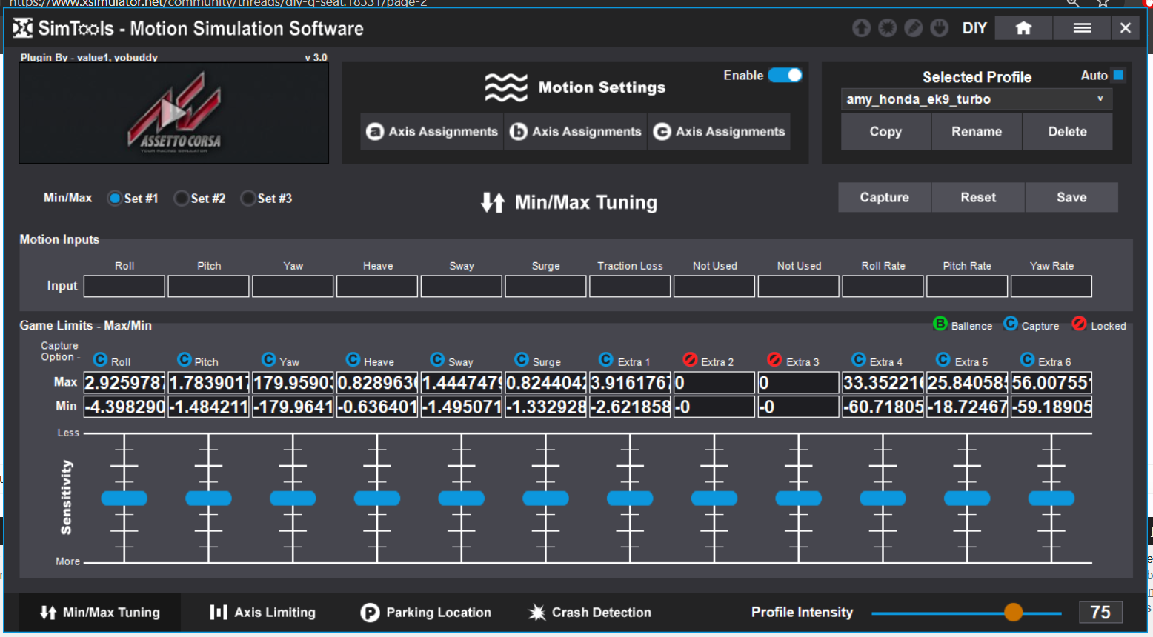Open the hamburger menu in title bar
The height and width of the screenshot is (637, 1153).
click(x=1082, y=28)
